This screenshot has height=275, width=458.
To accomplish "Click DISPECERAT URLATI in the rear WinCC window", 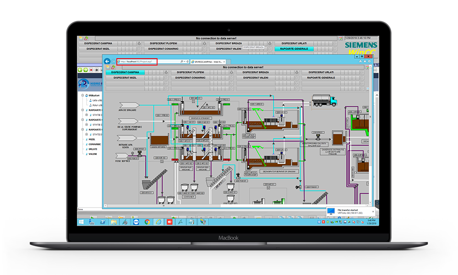I will pyautogui.click(x=294, y=43).
